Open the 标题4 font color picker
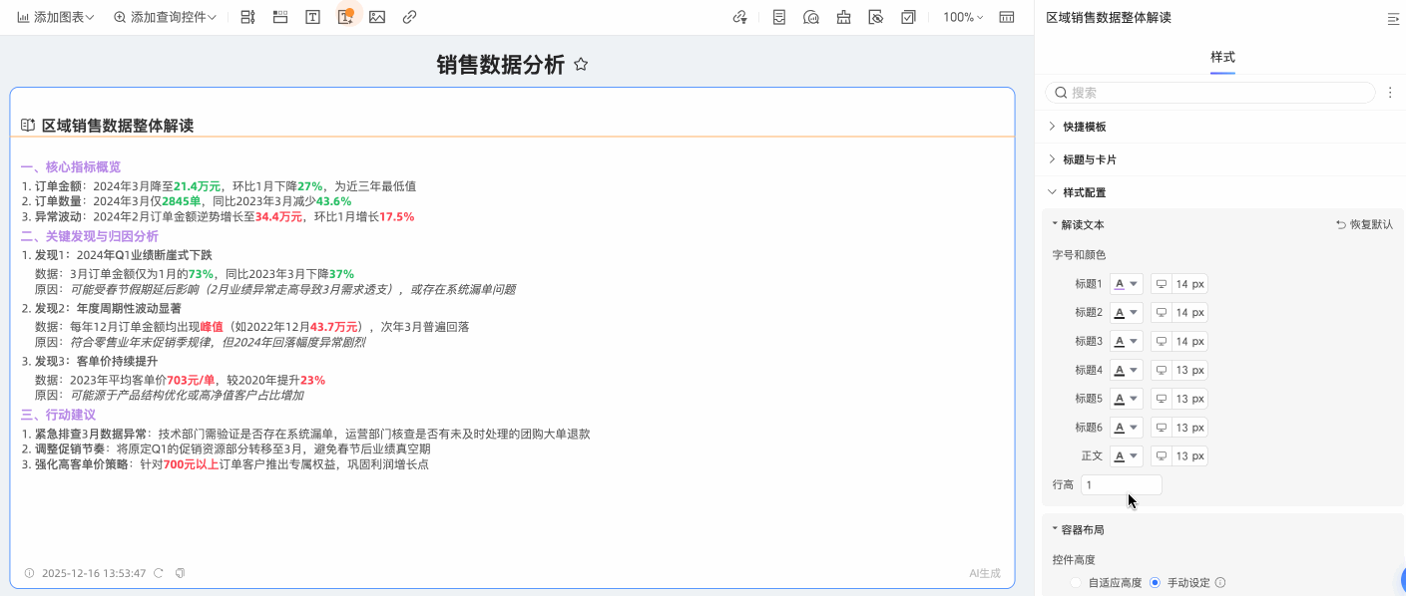The width and height of the screenshot is (1406, 596). click(x=1127, y=370)
